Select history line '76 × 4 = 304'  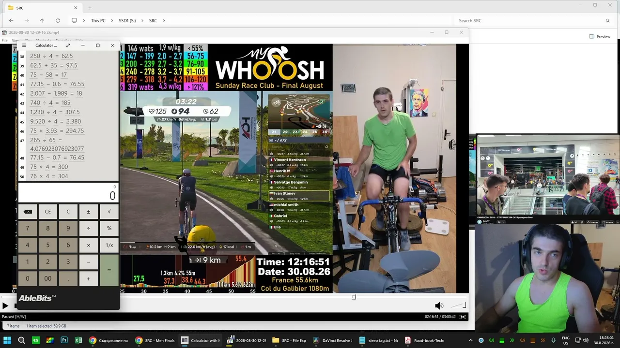tap(49, 176)
